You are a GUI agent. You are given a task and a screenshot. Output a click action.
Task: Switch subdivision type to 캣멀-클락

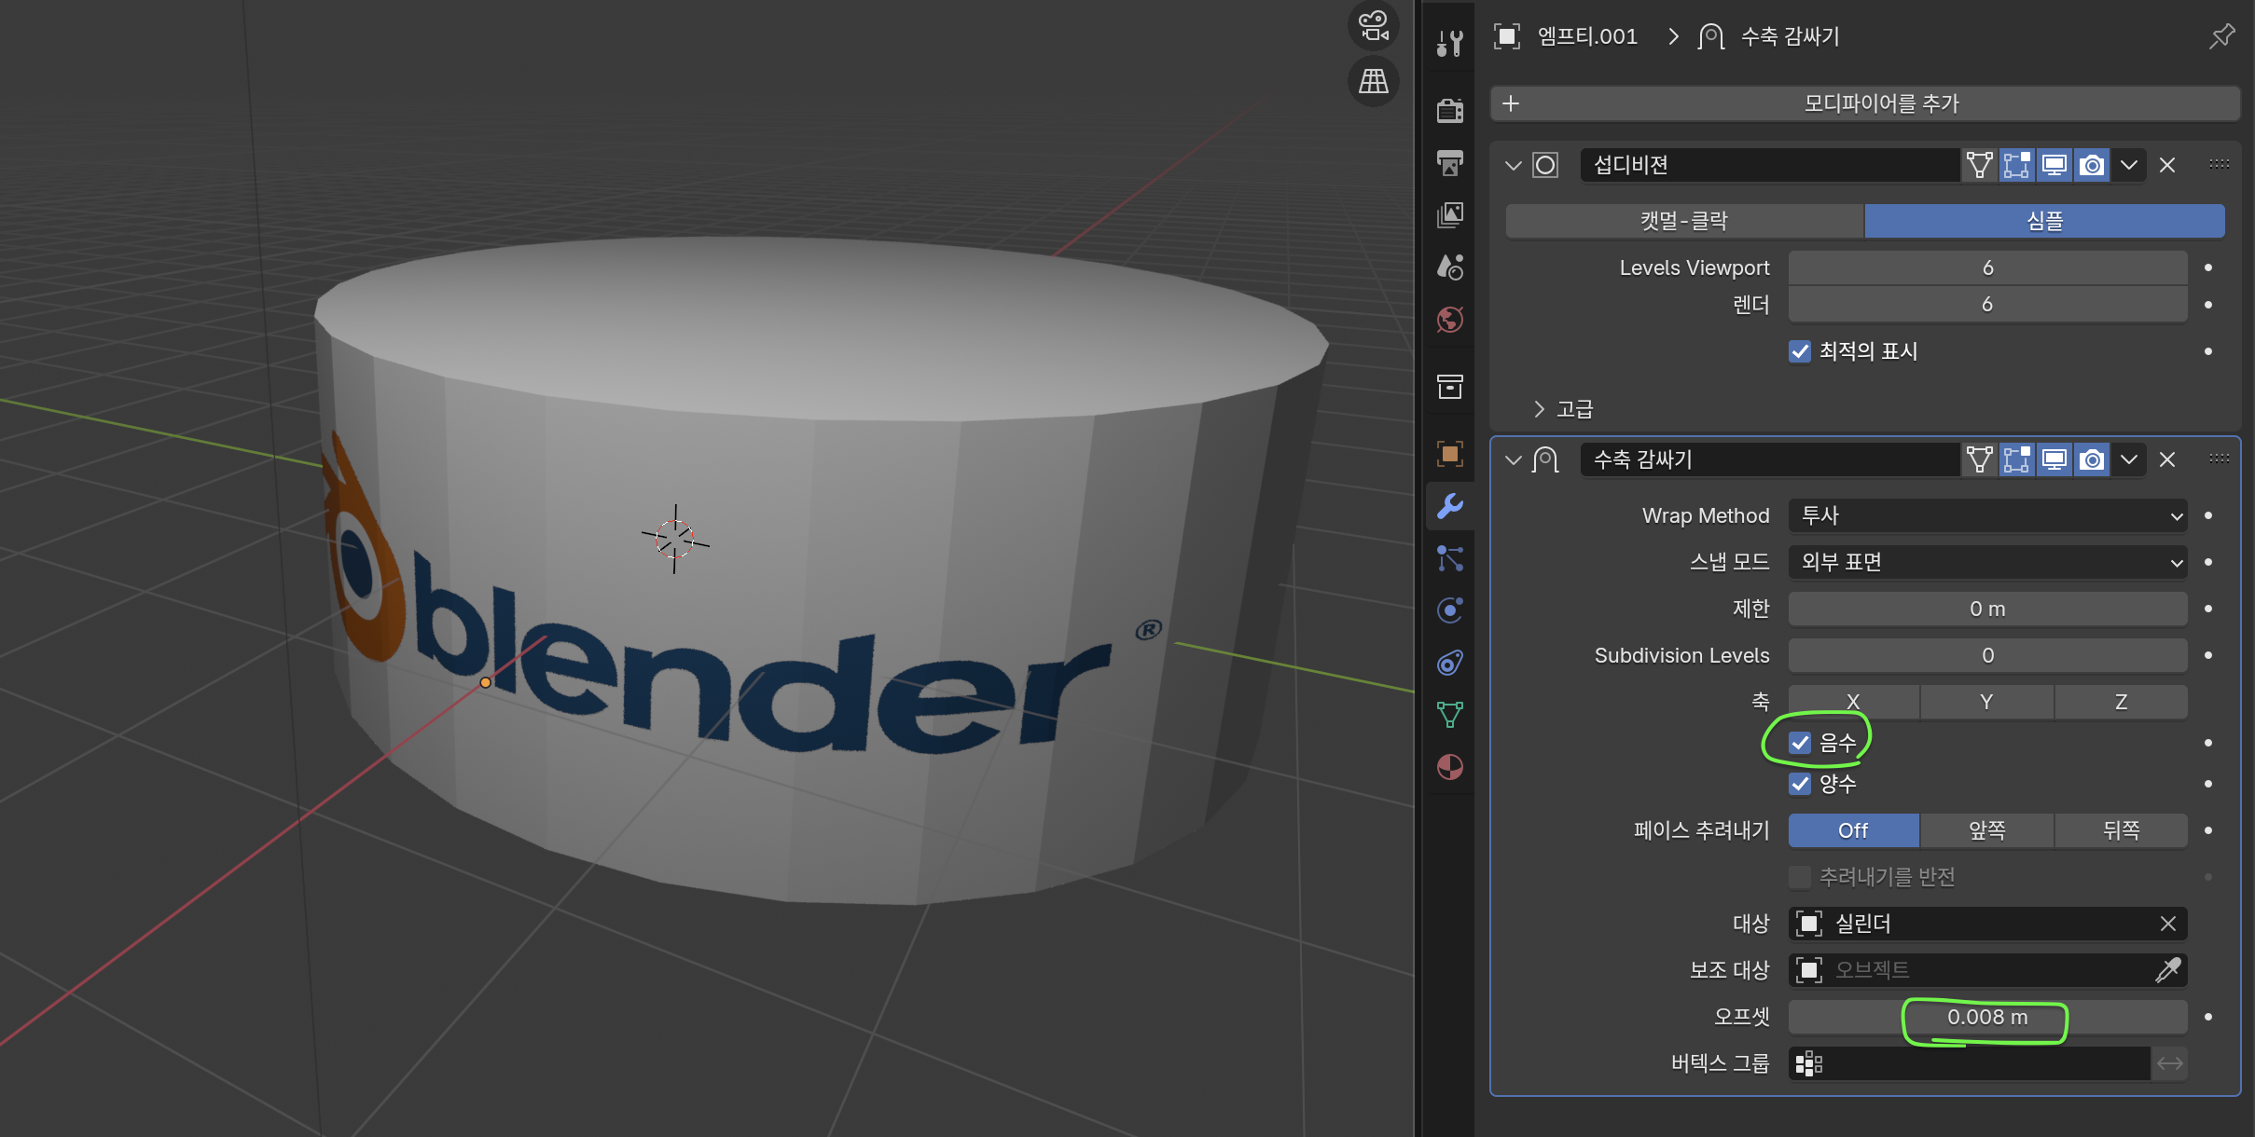1684,221
